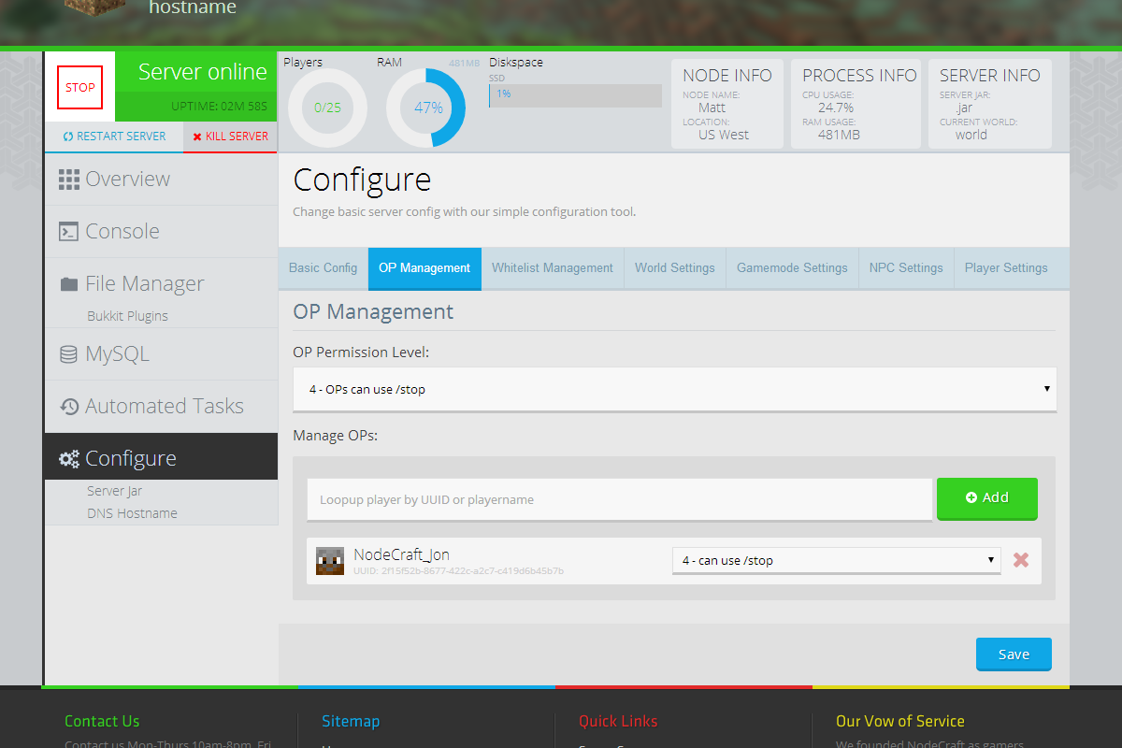Click the green Add button
This screenshot has width=1122, height=748.
pyautogui.click(x=986, y=498)
